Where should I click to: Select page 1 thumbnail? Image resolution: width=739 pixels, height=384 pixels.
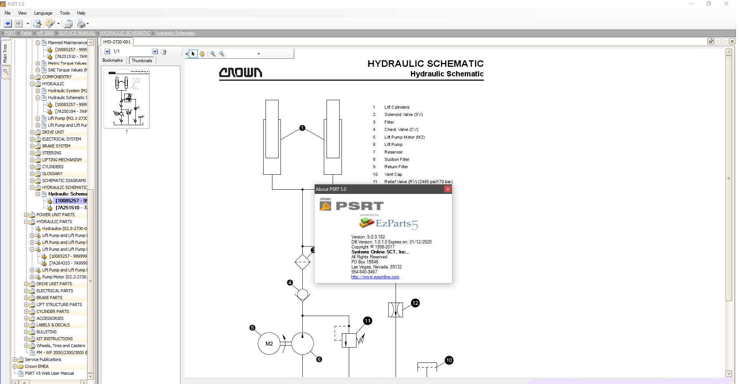tap(127, 99)
